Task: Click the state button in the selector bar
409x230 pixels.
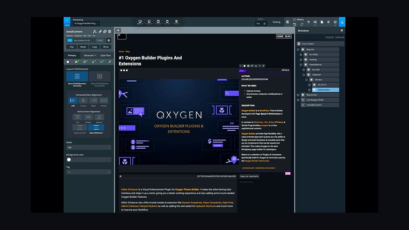Action: coord(100,40)
